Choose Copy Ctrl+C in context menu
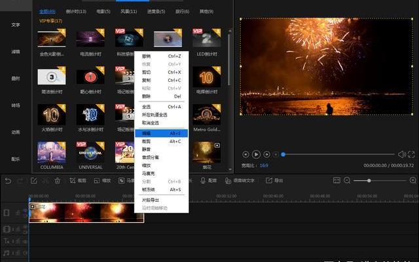Screen dimensions: 419x262 [x=162, y=80]
